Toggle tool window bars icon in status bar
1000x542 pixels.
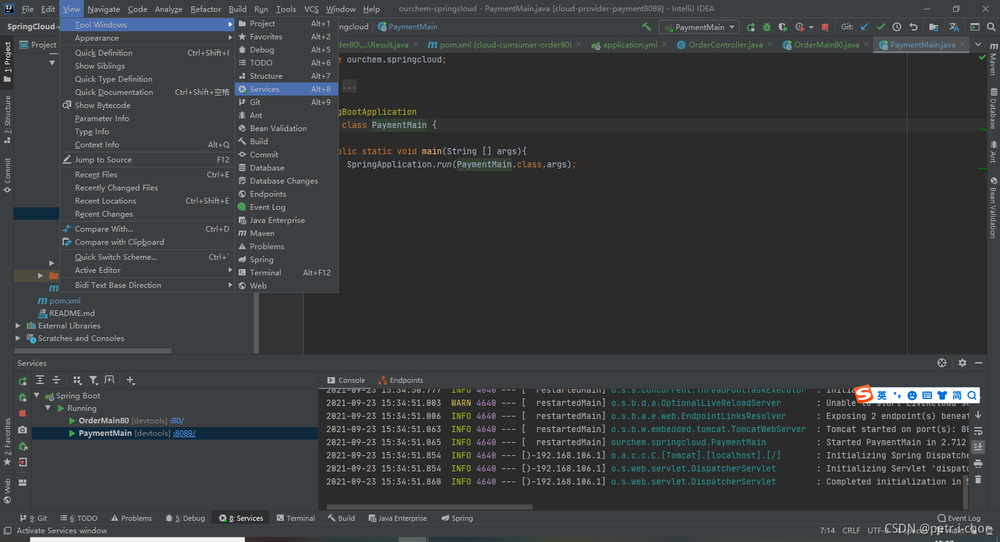(x=7, y=531)
